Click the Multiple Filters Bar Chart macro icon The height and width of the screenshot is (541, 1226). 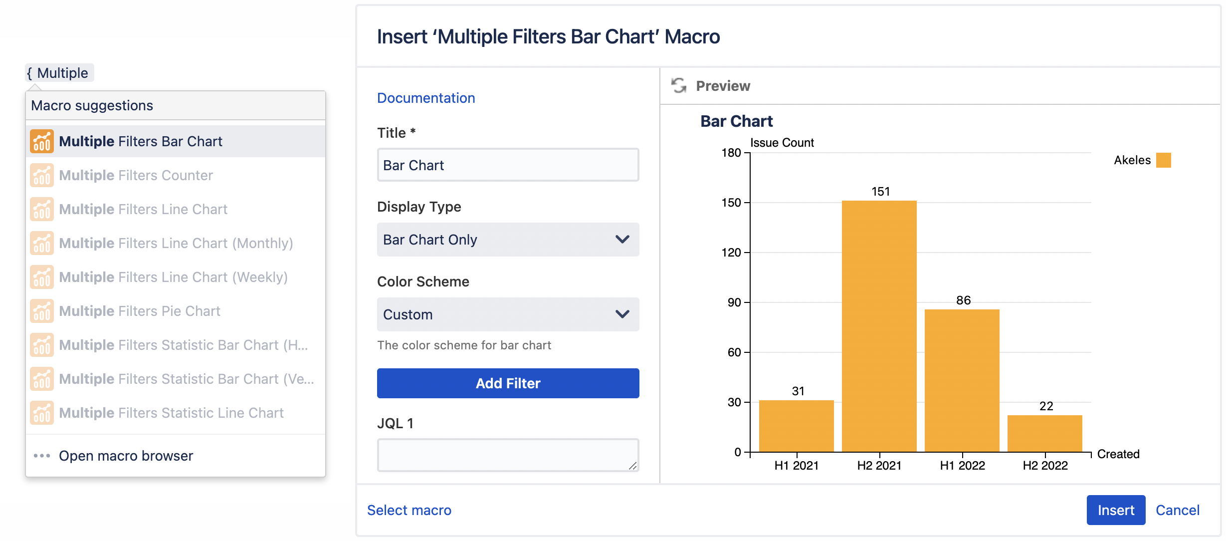[42, 141]
